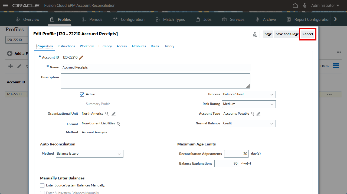Click the Description text area

(x=156, y=81)
